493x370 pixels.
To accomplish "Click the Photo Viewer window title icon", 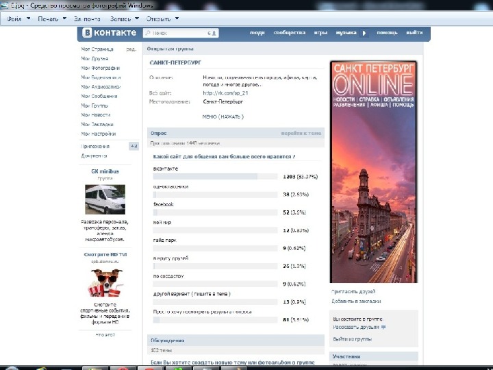I will (x=4, y=5).
